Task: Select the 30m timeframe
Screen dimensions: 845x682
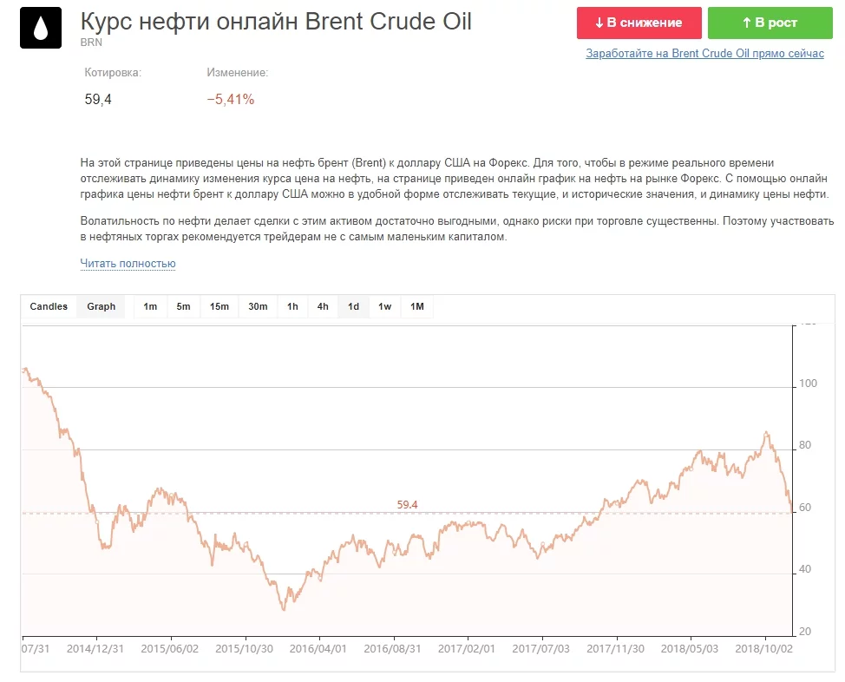Action: (258, 306)
